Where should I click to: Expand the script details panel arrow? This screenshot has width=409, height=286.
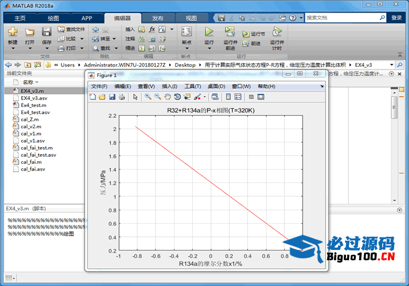pyautogui.click(x=399, y=210)
